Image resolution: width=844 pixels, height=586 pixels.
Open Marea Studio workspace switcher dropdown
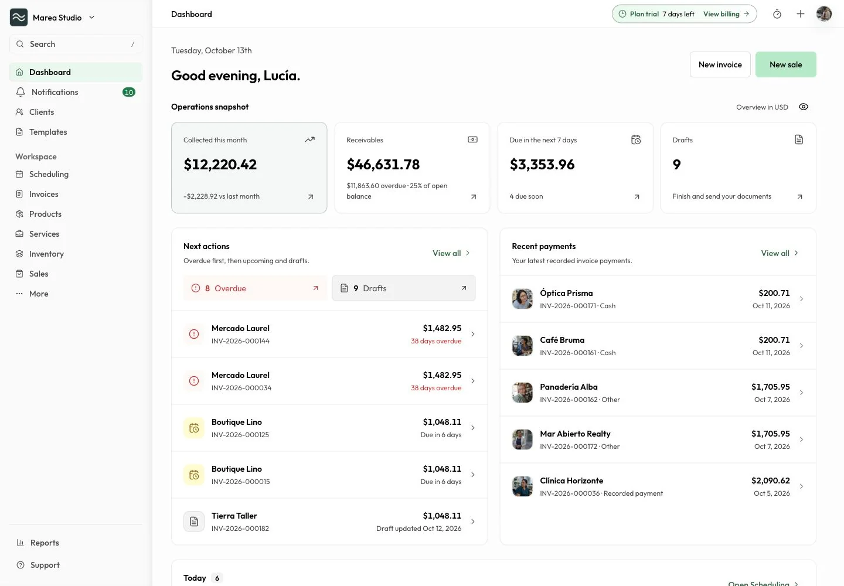tap(52, 18)
